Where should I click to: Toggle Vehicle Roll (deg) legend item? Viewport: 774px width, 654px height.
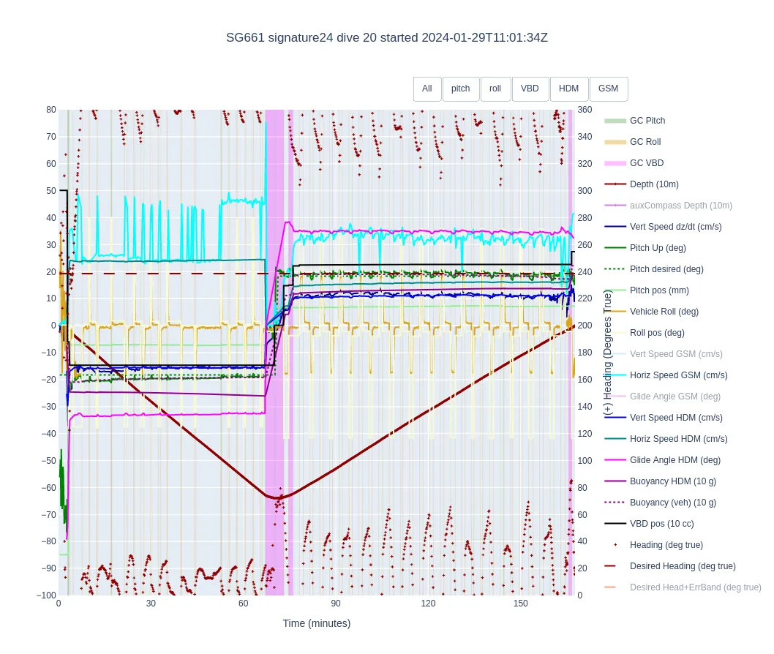(652, 312)
